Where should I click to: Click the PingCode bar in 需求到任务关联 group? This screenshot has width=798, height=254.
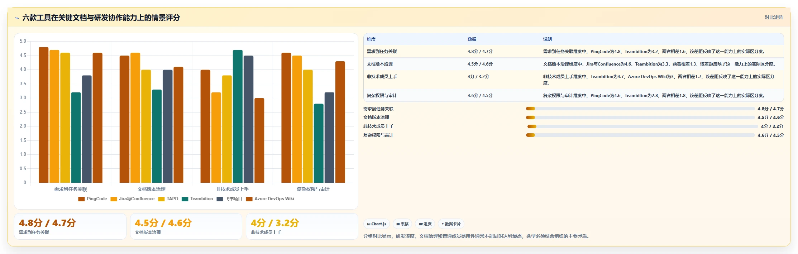tap(44, 115)
